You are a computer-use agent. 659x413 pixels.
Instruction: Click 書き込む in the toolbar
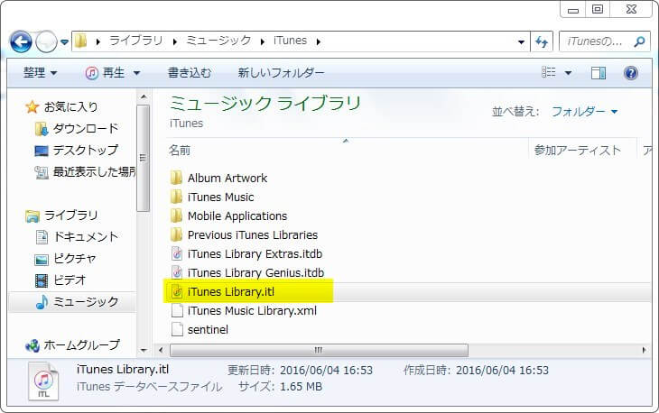190,73
